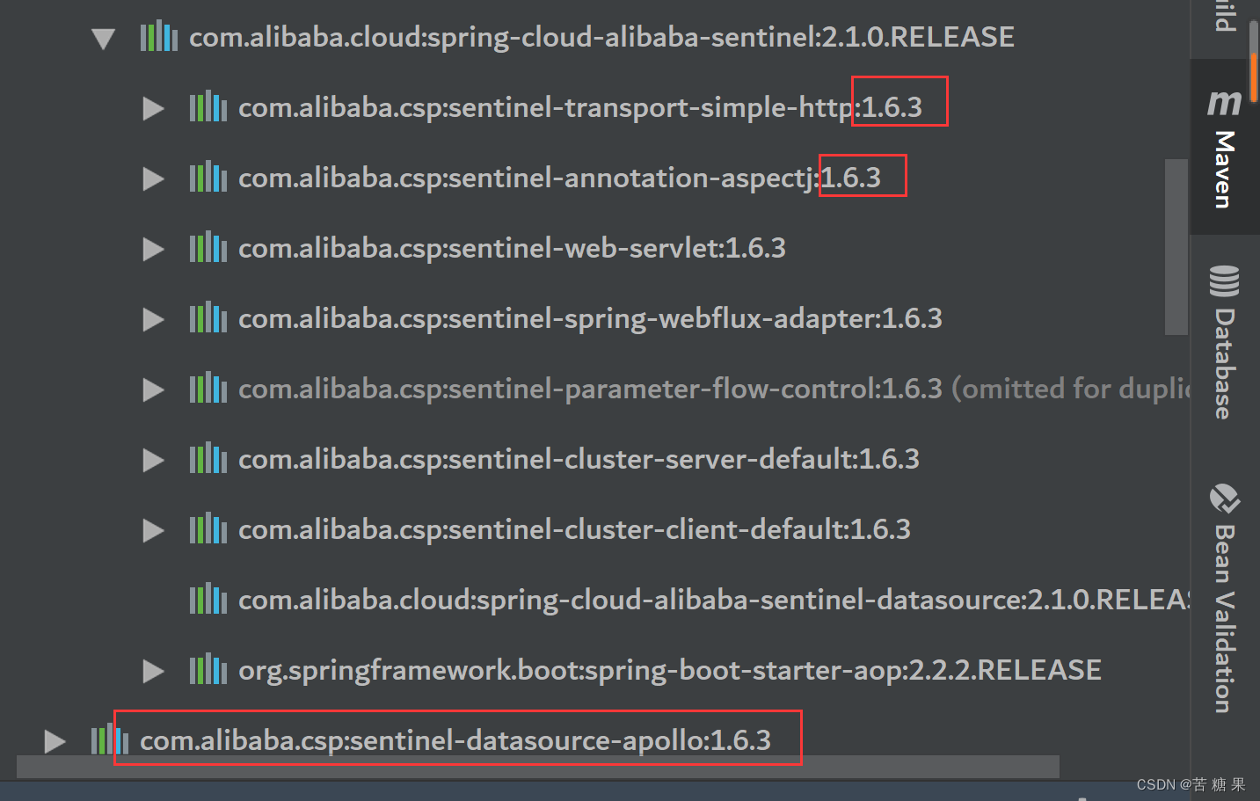The image size is (1260, 801).
Task: Click the library icon beside sentinel-spring-webflux-adapter
Action: [208, 317]
